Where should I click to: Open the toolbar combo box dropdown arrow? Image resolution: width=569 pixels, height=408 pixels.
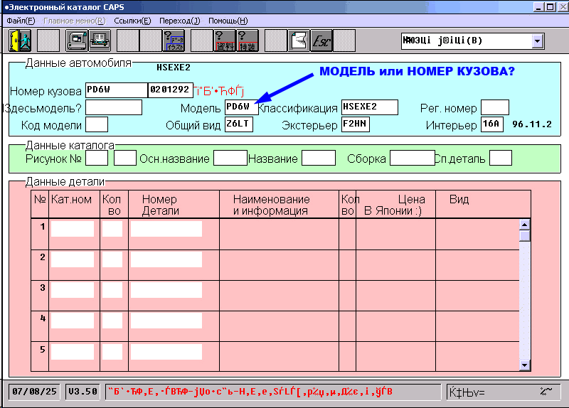click(537, 41)
